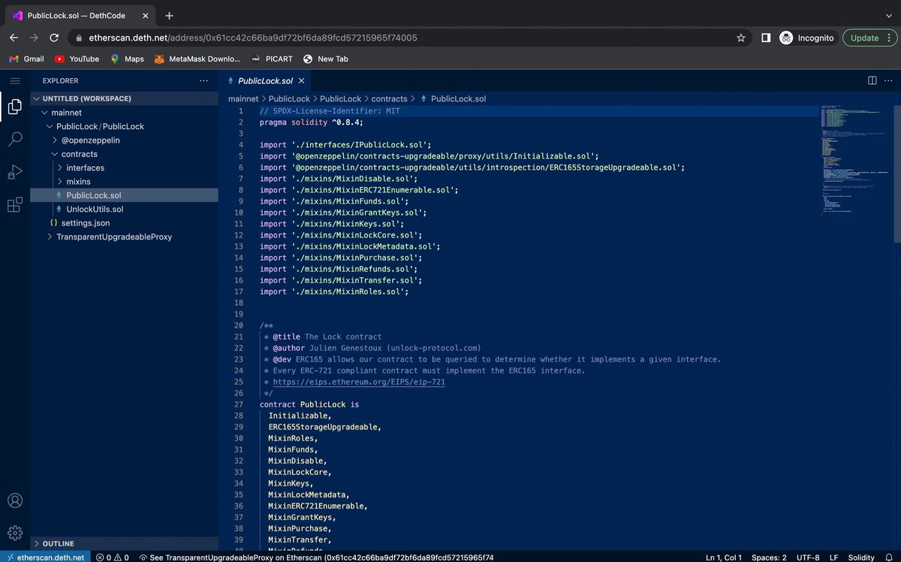Screen dimensions: 901x562
Task: Bookmark this page with star icon
Action: (741, 38)
